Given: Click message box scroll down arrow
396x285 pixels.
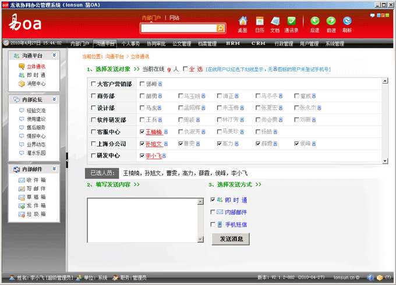Looking at the screenshot, I should 200,239.
